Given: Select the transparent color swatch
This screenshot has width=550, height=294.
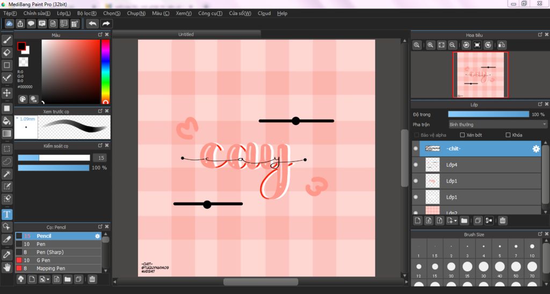Looking at the screenshot, I should coord(24,62).
